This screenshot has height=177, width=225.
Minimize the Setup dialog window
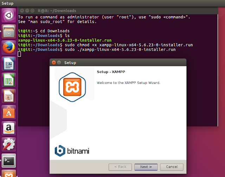pyautogui.click(x=59, y=63)
